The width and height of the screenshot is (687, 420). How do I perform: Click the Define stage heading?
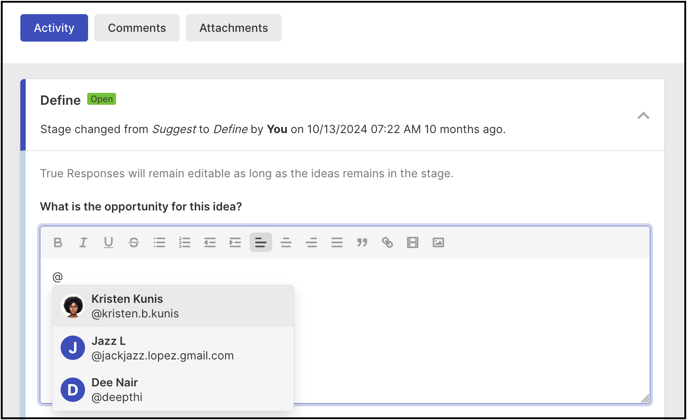point(60,100)
